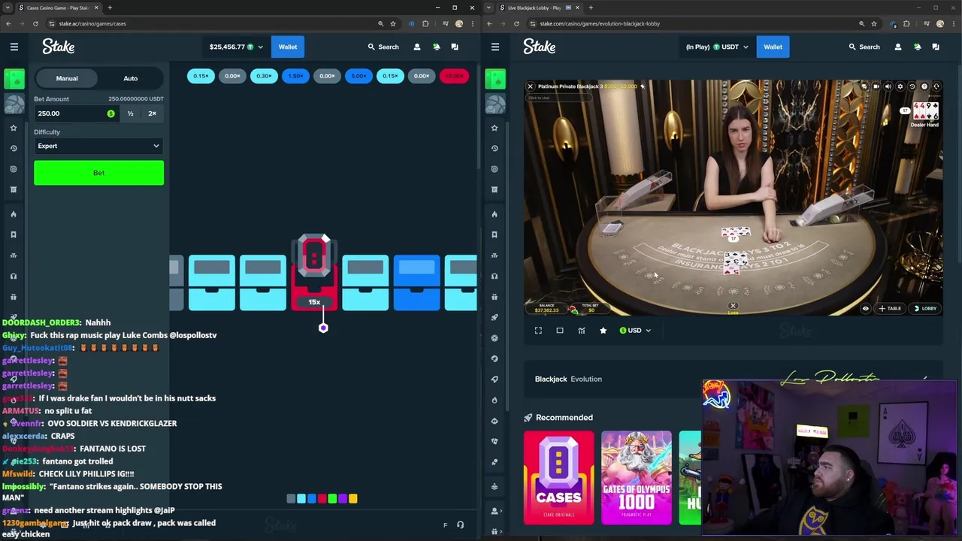Open the Difficulty Expert dropdown

[98, 146]
